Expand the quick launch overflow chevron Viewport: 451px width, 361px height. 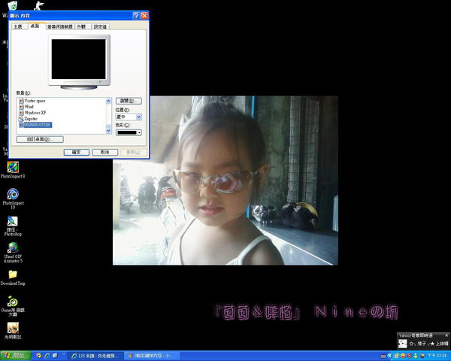[x=64, y=354]
